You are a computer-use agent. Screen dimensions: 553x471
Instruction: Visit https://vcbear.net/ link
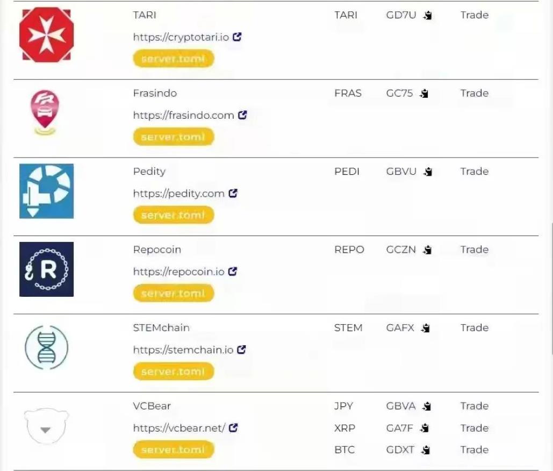(179, 428)
